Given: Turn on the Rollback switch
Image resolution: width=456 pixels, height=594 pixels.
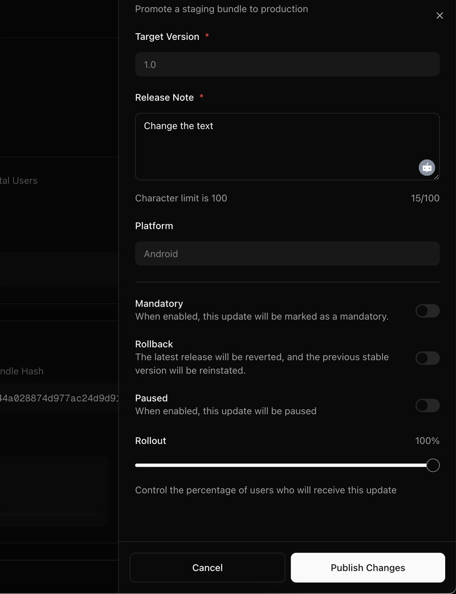Looking at the screenshot, I should coord(427,358).
